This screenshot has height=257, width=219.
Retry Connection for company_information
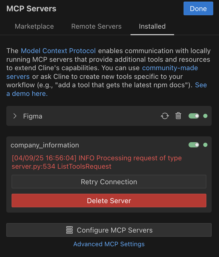tap(109, 182)
